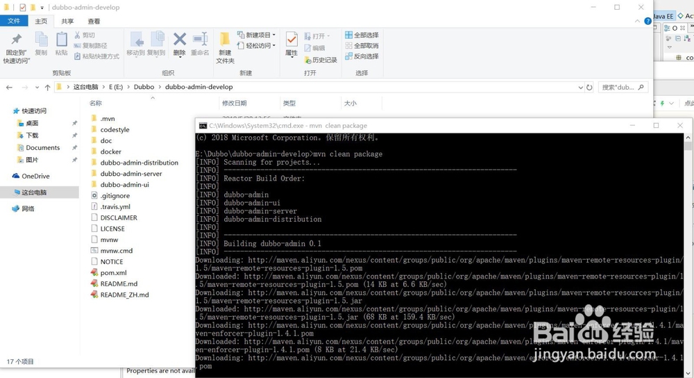The height and width of the screenshot is (378, 694).
Task: Click the Refresh button beside address bar
Action: coord(589,88)
